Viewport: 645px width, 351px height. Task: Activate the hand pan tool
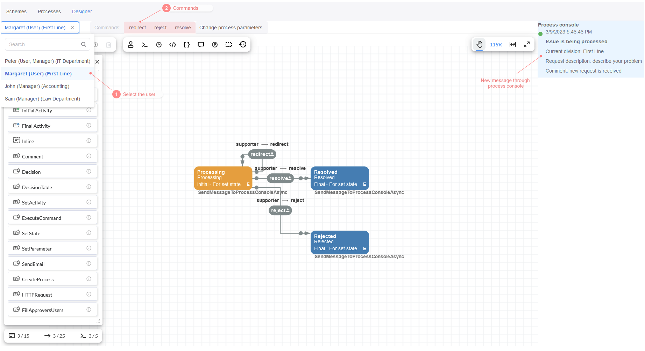pyautogui.click(x=480, y=44)
